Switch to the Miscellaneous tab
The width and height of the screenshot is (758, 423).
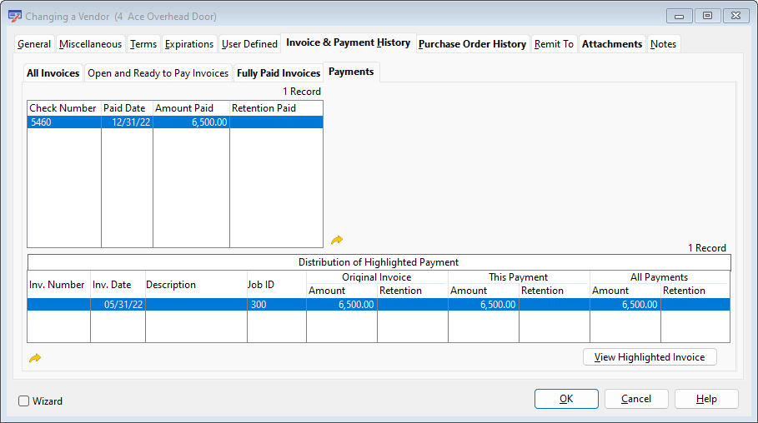(90, 44)
